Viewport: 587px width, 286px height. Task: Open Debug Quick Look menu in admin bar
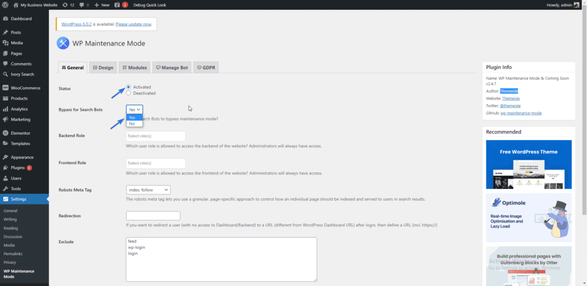tap(149, 5)
